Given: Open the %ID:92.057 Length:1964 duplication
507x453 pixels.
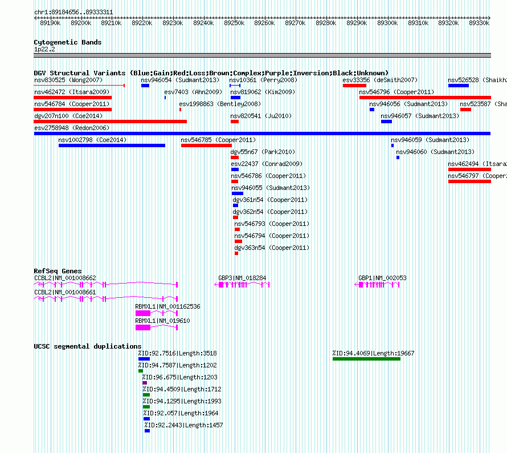Looking at the screenshot, I should (147, 419).
